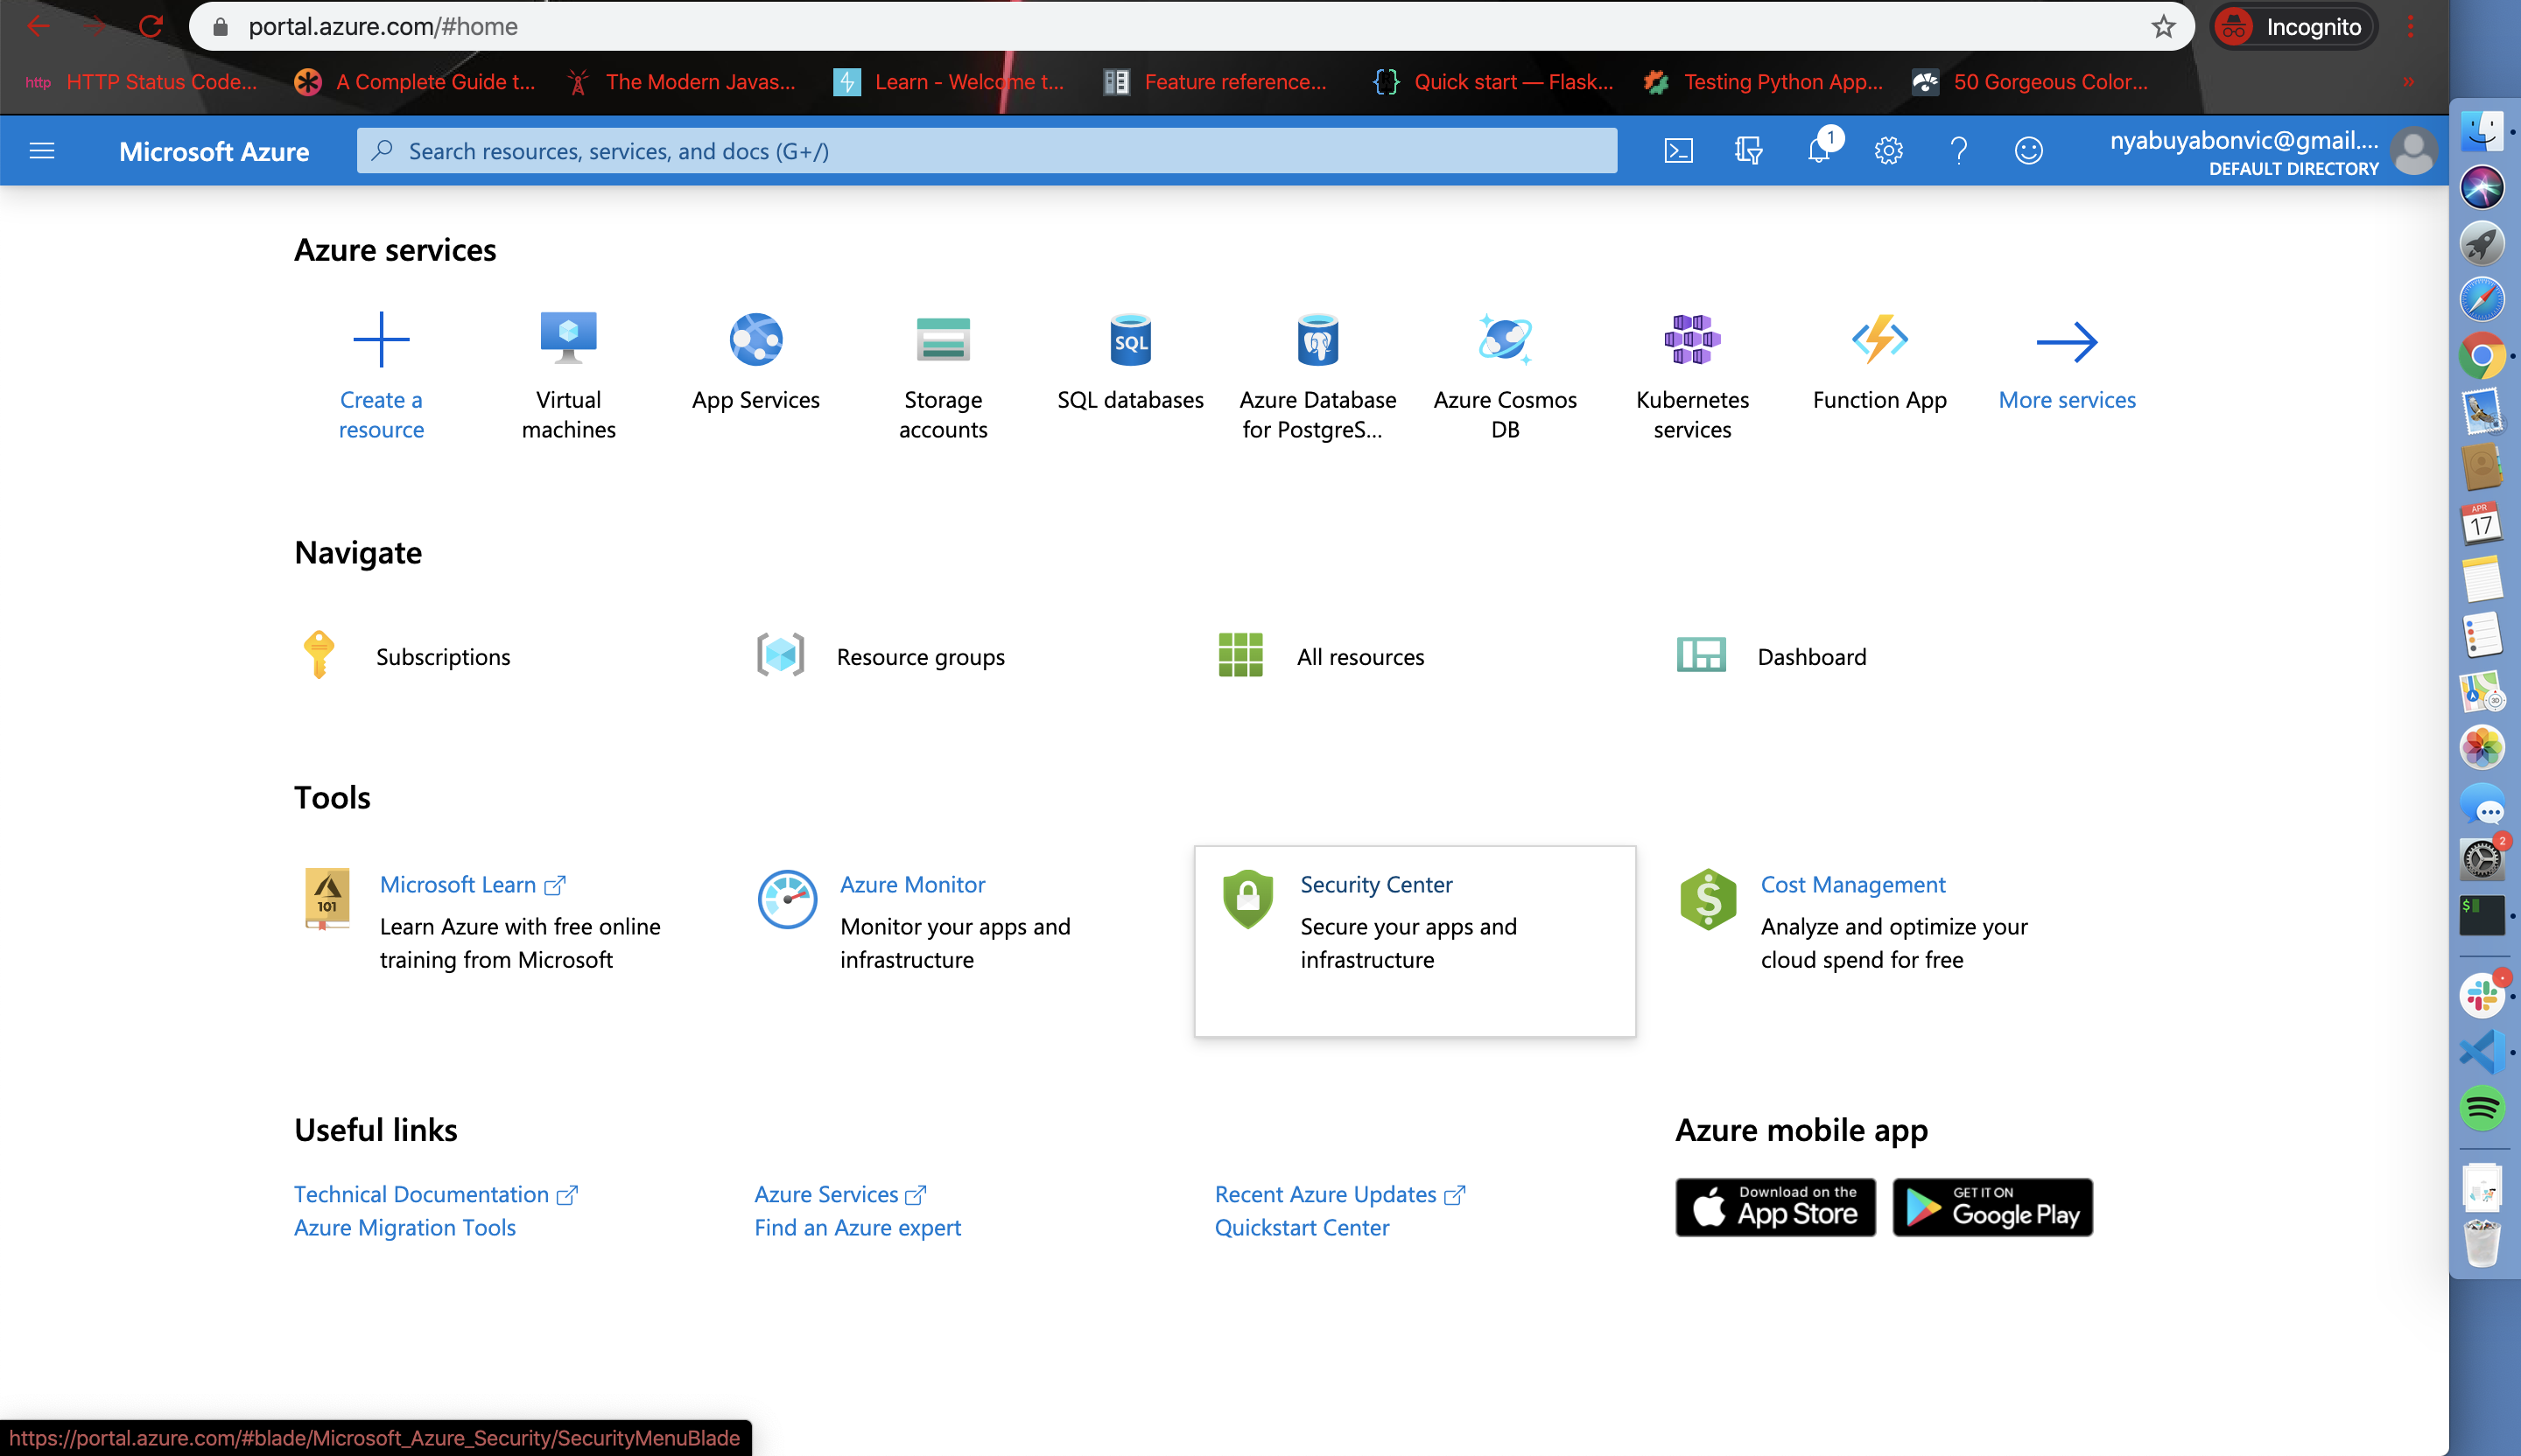Open the Azure portal hamburger menu

pyautogui.click(x=42, y=151)
